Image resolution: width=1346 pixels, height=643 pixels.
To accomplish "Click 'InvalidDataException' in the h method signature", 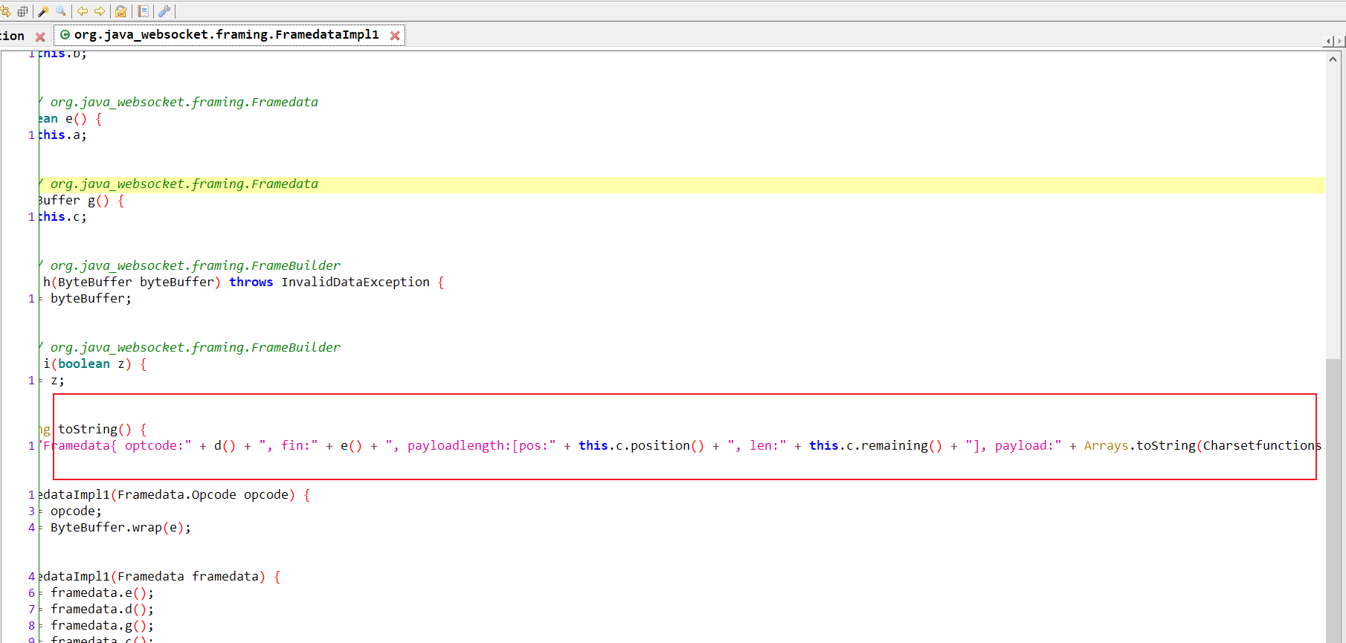I will point(355,282).
